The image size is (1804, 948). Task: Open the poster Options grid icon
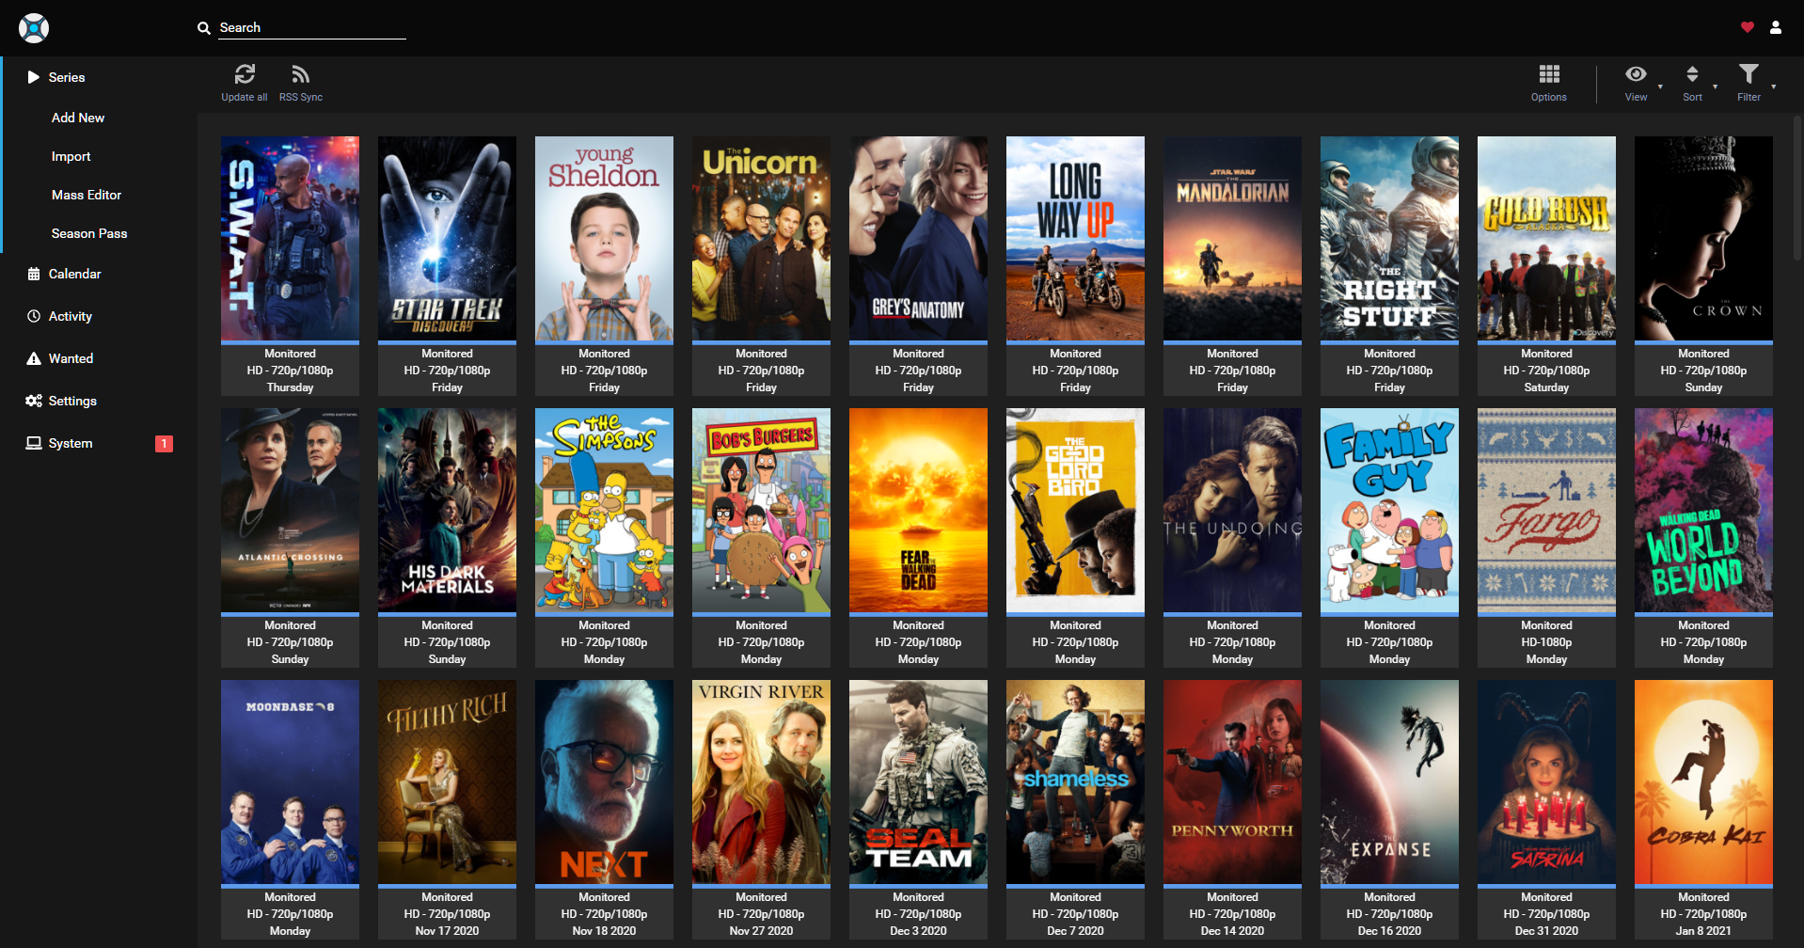[1548, 75]
